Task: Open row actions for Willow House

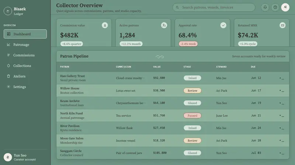Action: 282,91
